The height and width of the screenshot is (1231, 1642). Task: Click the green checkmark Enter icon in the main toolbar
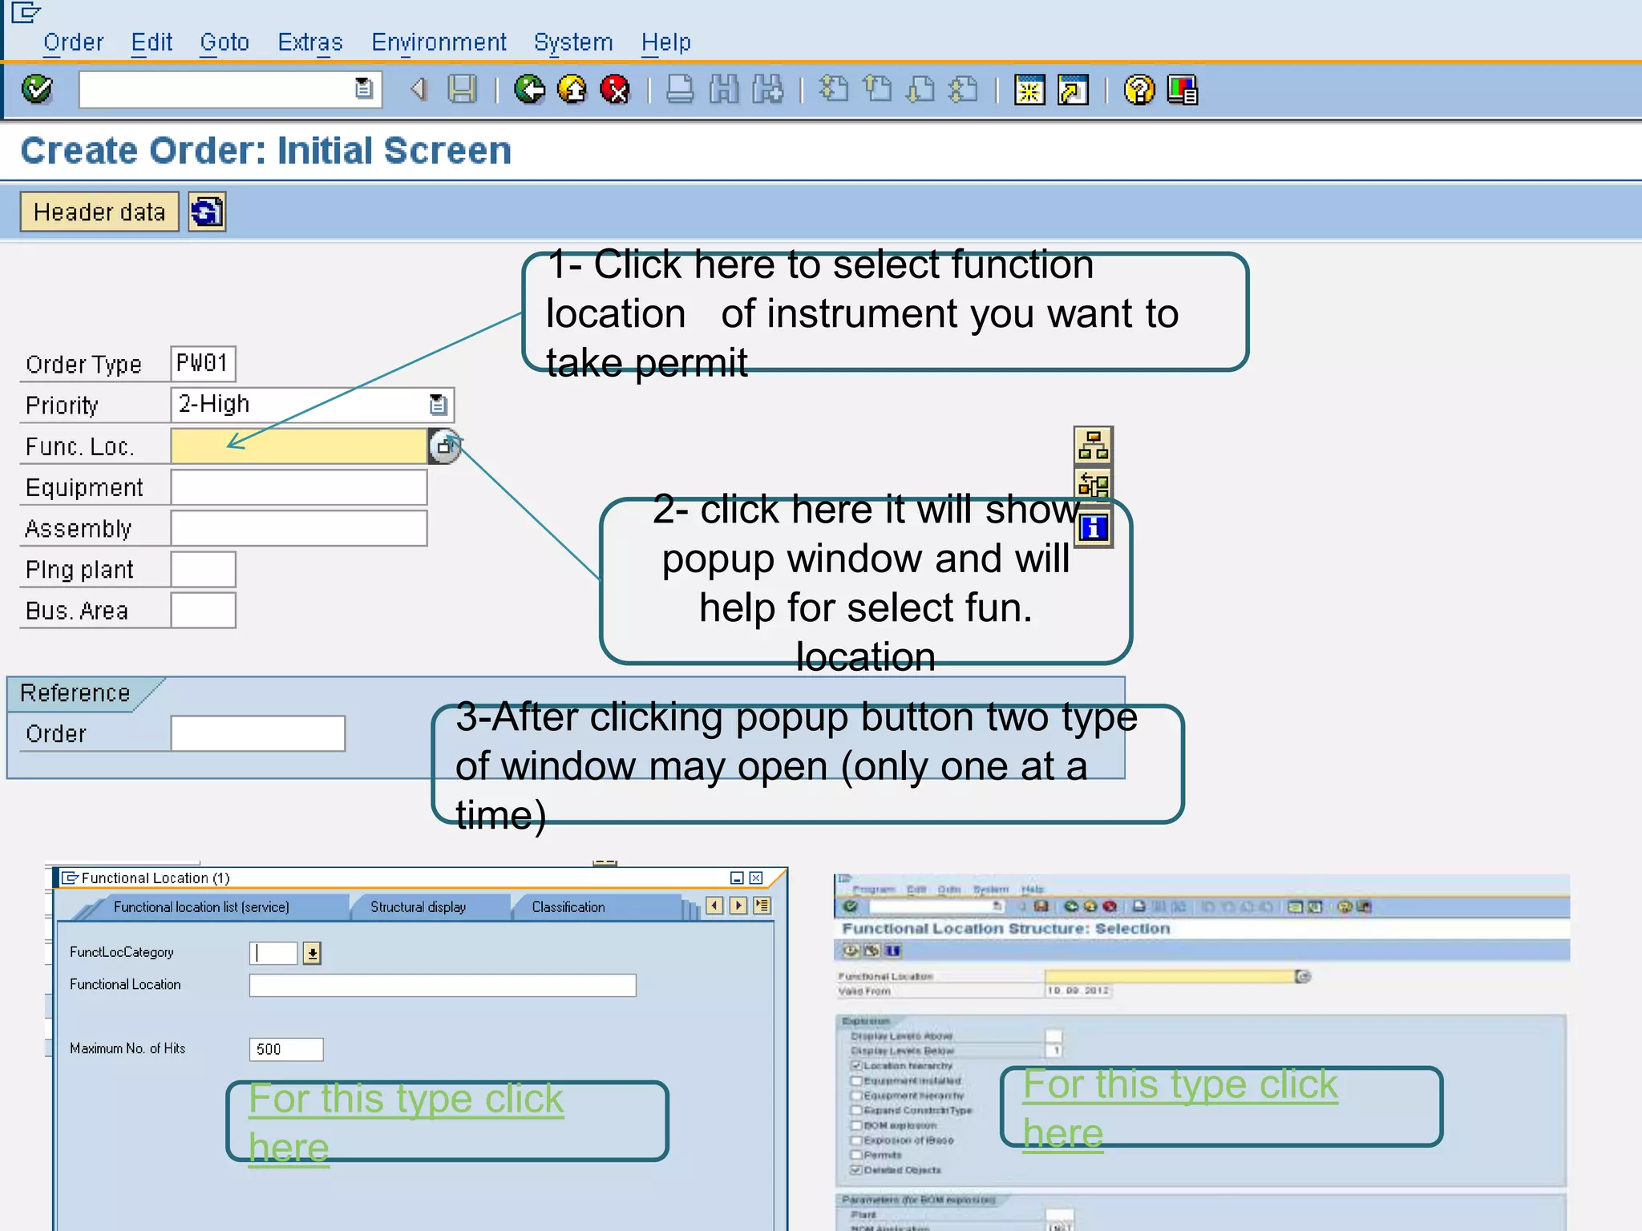[x=37, y=89]
